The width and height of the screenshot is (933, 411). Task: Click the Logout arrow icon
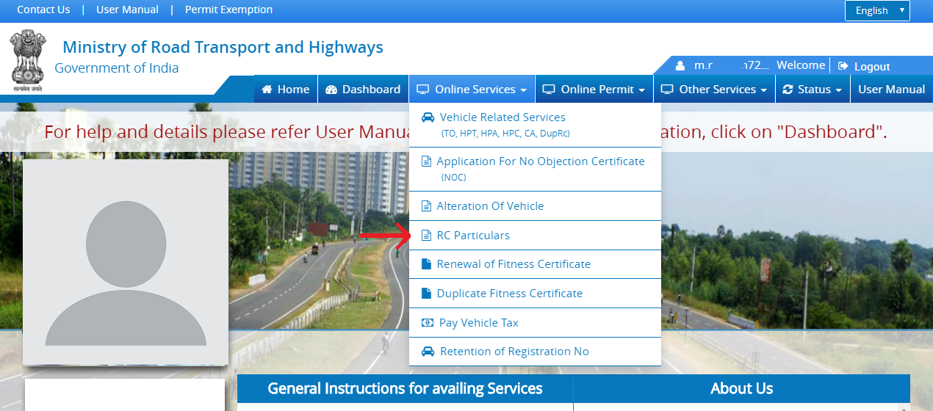pyautogui.click(x=843, y=66)
